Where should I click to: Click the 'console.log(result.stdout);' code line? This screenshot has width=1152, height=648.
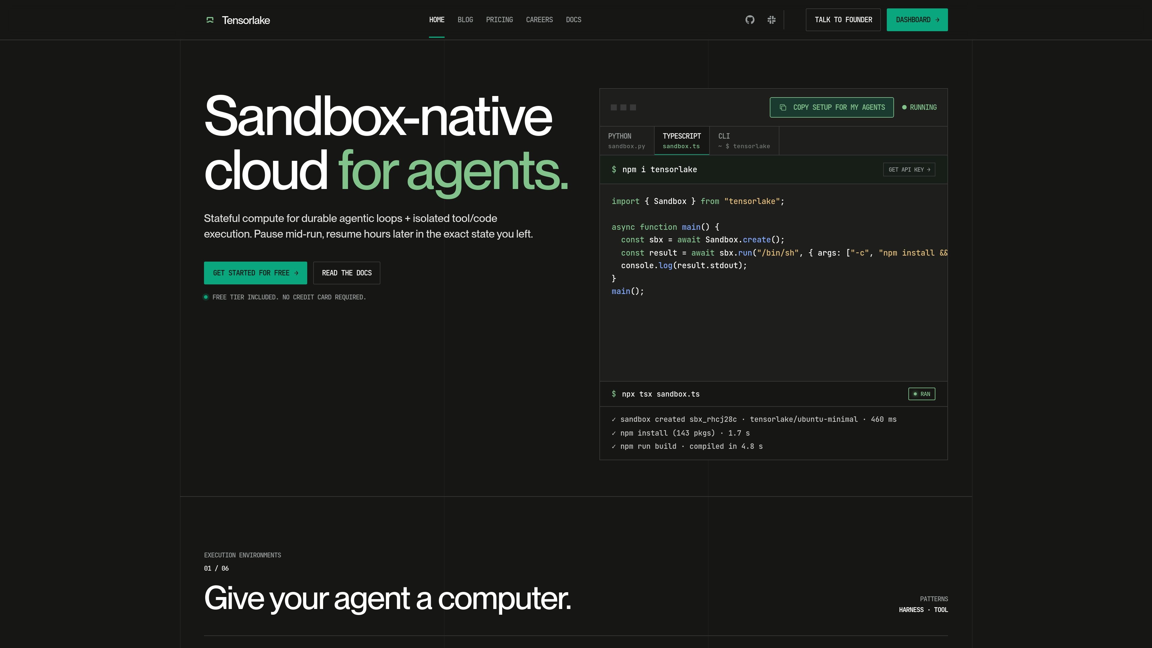point(684,265)
